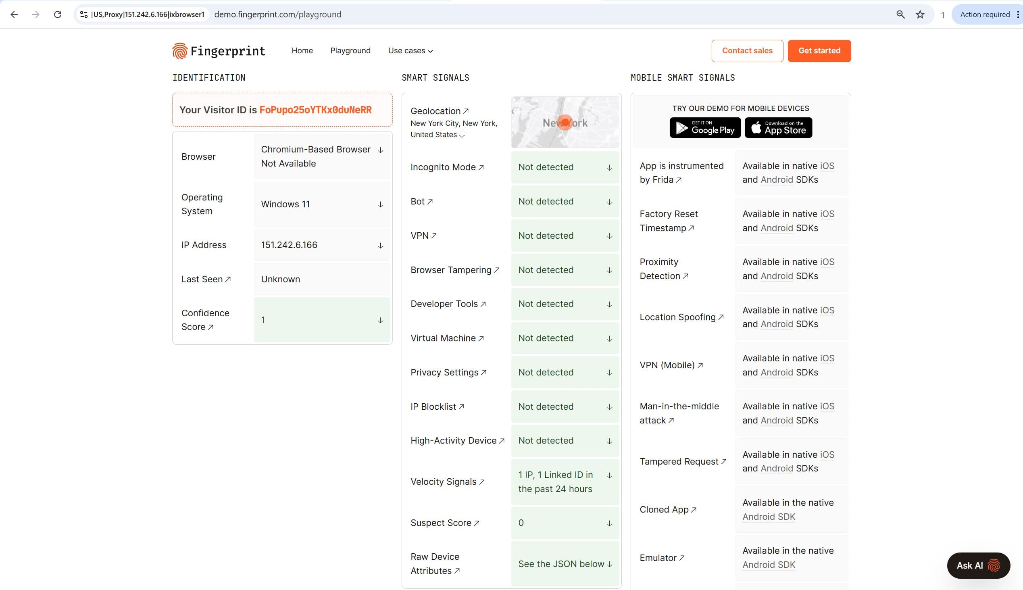Open the Privacy Settings documentation link
Image resolution: width=1023 pixels, height=590 pixels.
[448, 372]
